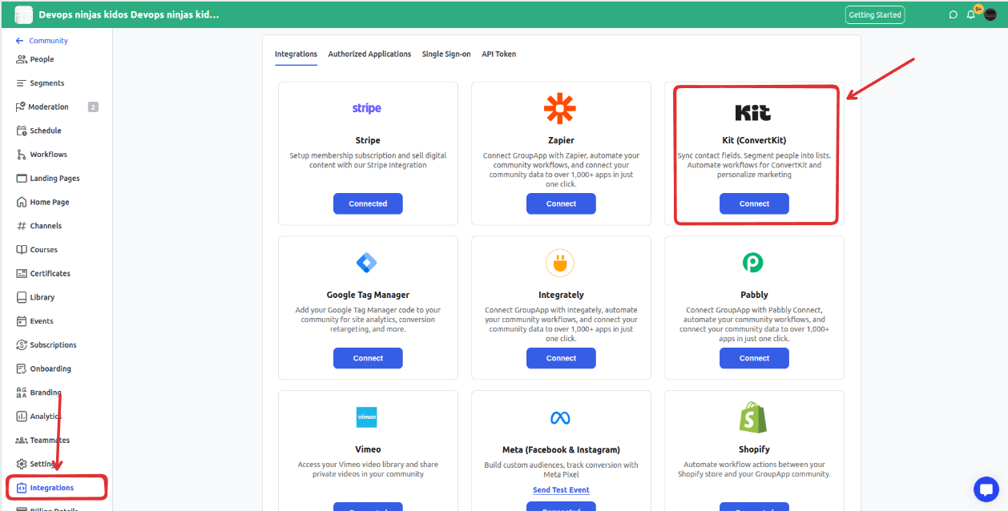Open the Workflows icon in sidebar
Viewport: 1008px width, 511px height.
(x=22, y=155)
